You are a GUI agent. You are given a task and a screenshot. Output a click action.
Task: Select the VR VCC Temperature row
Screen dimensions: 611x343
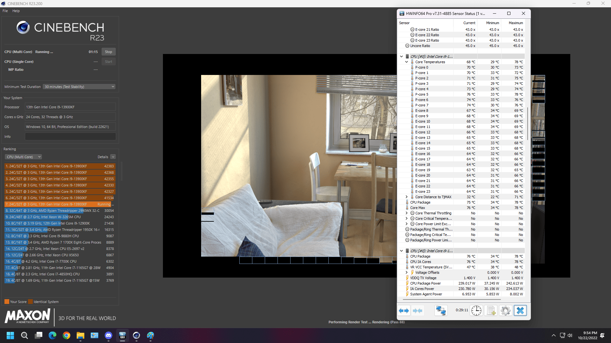461,267
